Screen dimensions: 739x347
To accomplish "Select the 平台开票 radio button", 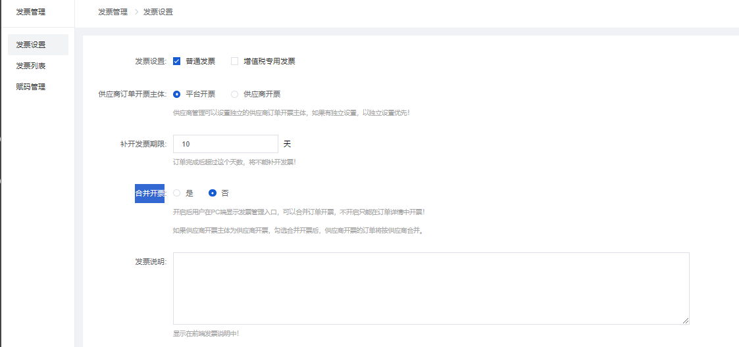I will click(177, 94).
